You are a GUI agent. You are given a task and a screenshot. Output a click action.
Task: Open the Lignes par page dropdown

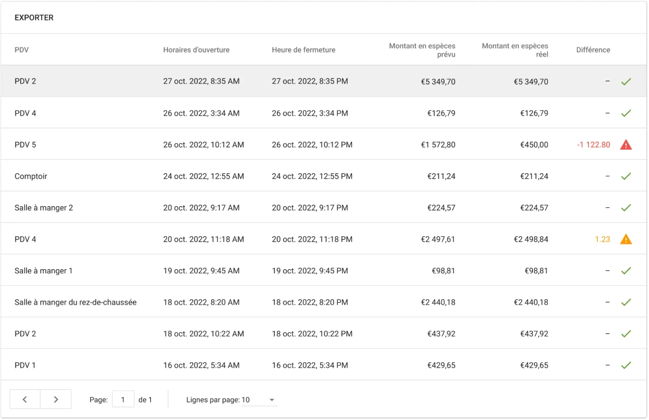coord(259,400)
